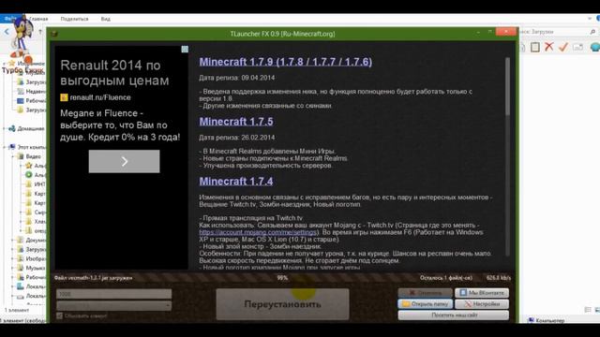Click the magnifier icon in Explorer search box

point(592,32)
